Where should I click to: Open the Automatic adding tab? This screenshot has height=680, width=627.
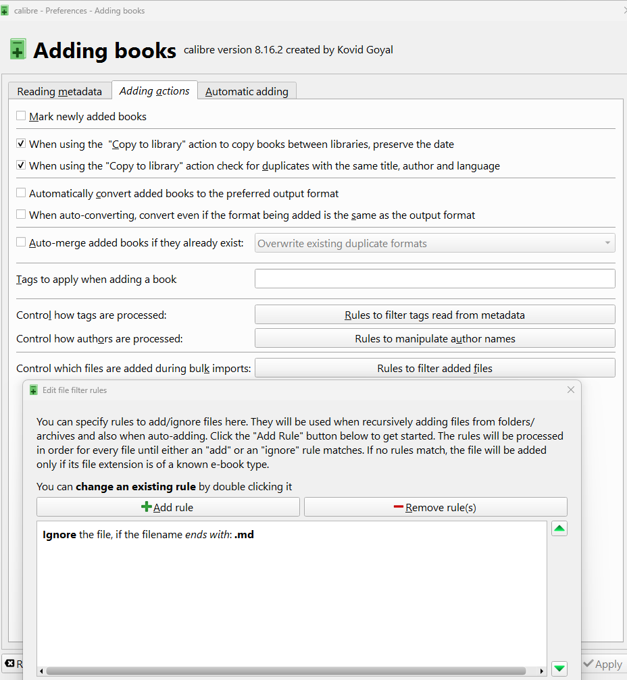click(247, 91)
